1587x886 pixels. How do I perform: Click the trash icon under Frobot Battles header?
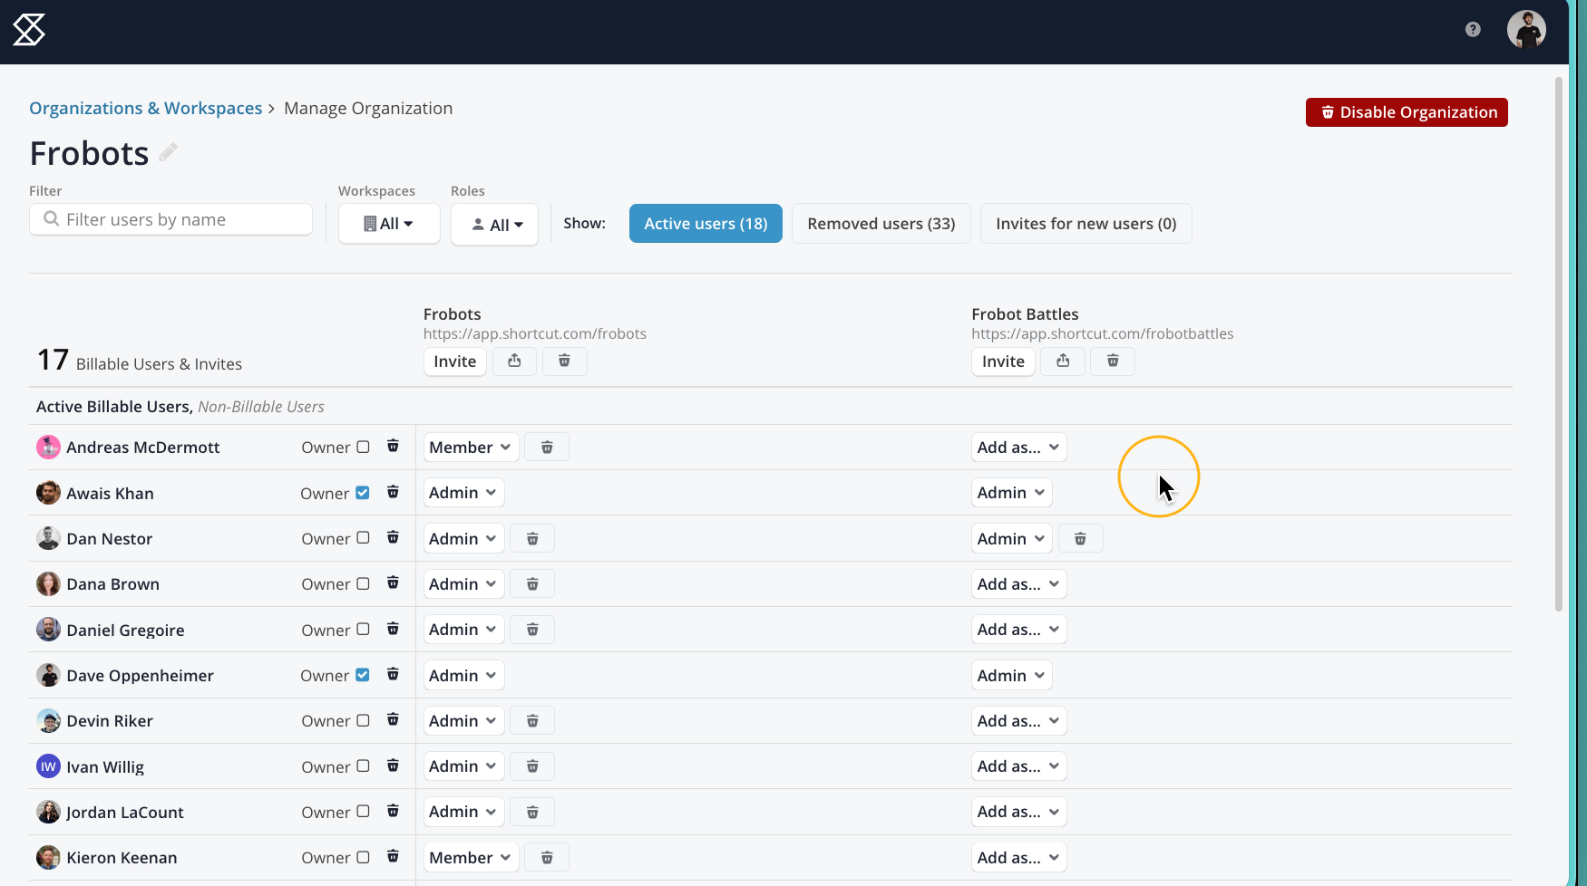pos(1113,361)
